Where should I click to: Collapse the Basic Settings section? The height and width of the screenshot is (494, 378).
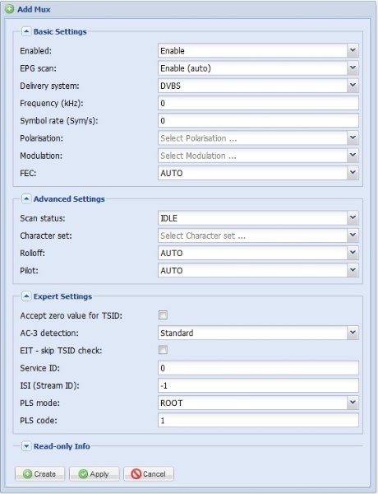pyautogui.click(x=26, y=31)
